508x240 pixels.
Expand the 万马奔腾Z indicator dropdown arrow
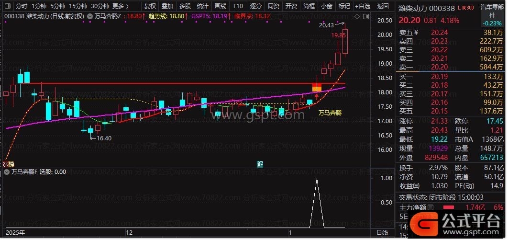pyautogui.click(x=90, y=16)
